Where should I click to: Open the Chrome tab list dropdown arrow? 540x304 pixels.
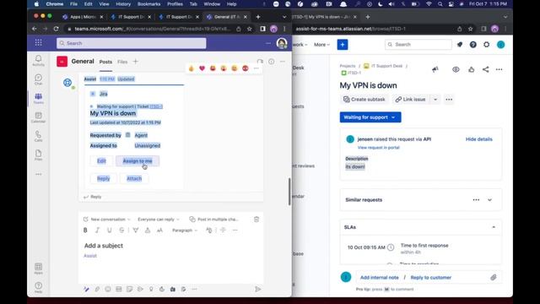click(284, 17)
